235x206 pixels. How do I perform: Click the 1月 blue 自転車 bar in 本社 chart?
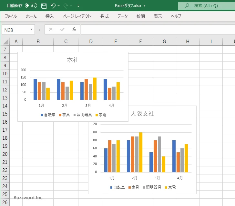(35, 89)
